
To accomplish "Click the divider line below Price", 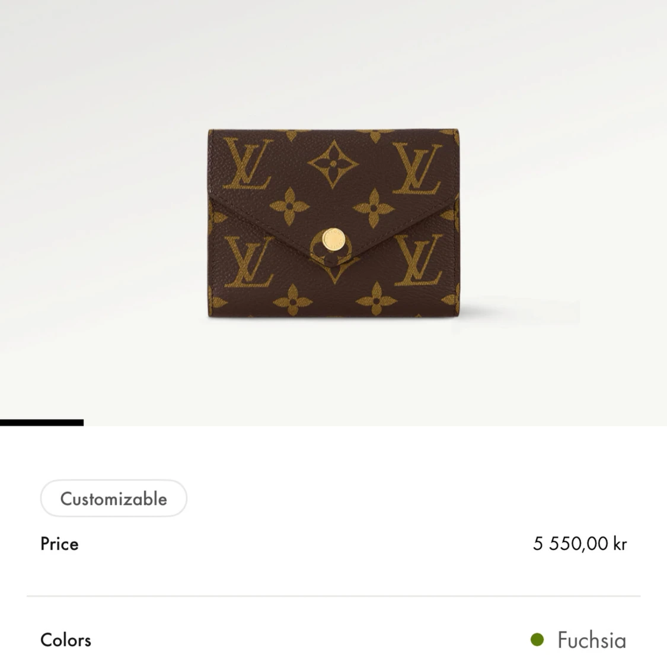I will tap(333, 596).
